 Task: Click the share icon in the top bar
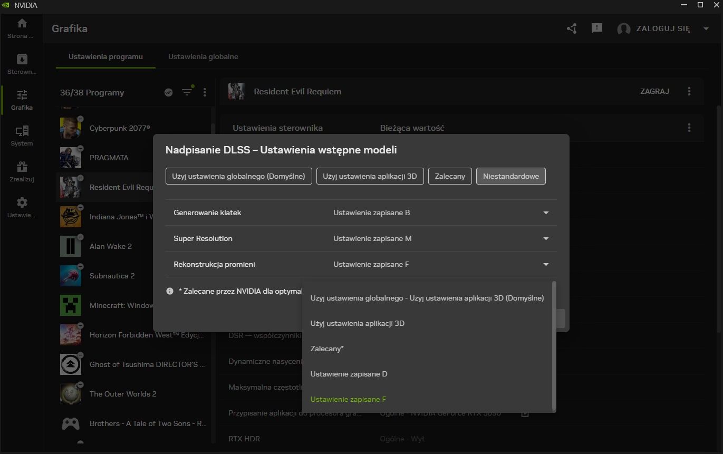[572, 28]
